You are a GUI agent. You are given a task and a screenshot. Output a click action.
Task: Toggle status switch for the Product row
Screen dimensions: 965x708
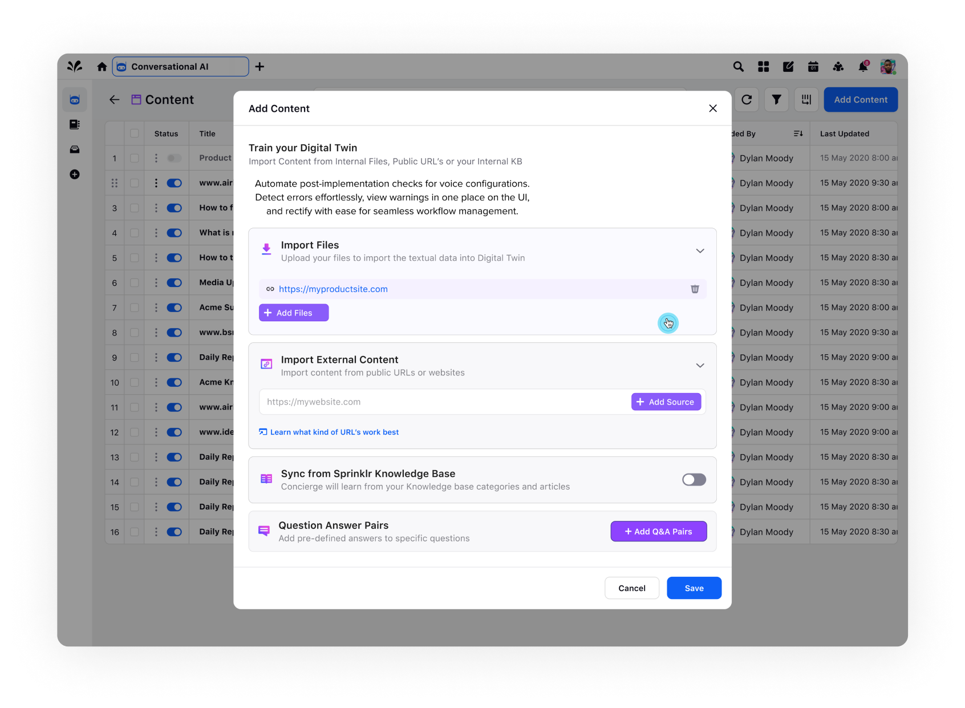point(174,158)
